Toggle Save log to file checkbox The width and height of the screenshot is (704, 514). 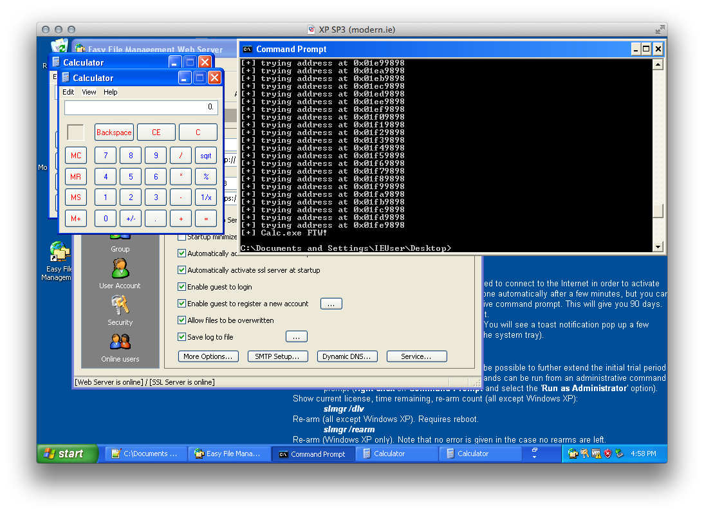point(181,336)
